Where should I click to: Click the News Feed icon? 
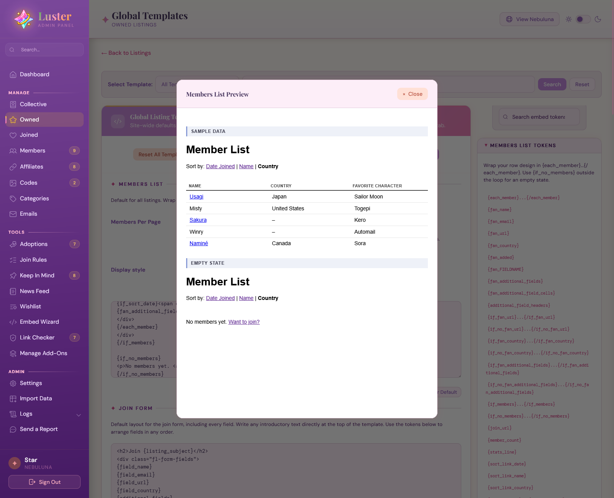pos(13,291)
